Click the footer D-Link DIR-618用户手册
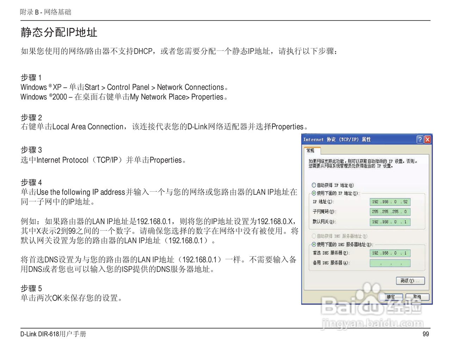 click(53, 334)
